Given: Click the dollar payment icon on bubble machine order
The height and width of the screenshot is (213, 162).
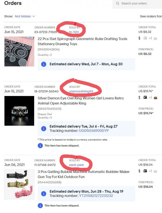Looking at the screenshot, I should point(139,171).
